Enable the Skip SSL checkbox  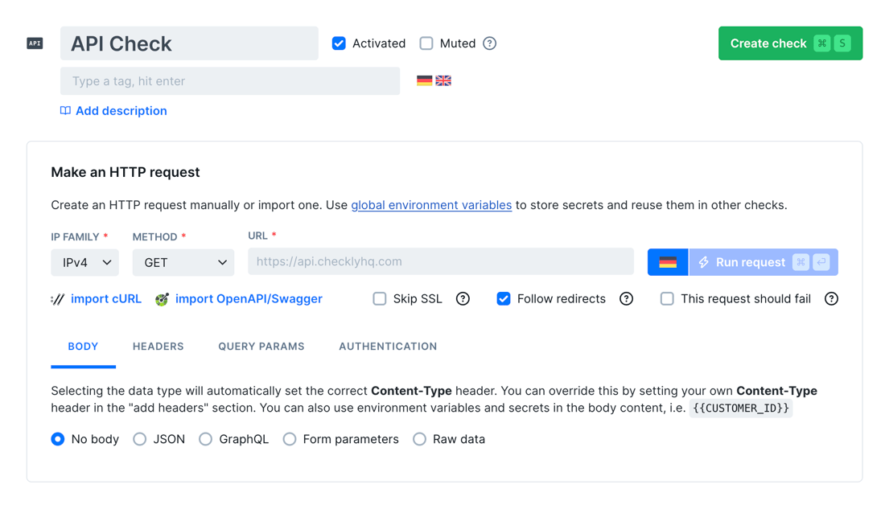pos(379,299)
